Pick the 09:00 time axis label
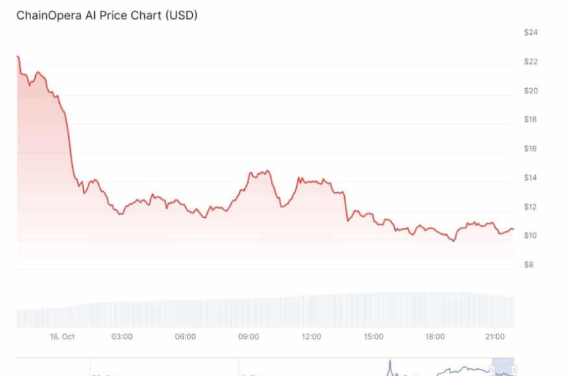The width and height of the screenshot is (565, 376). pos(249,336)
